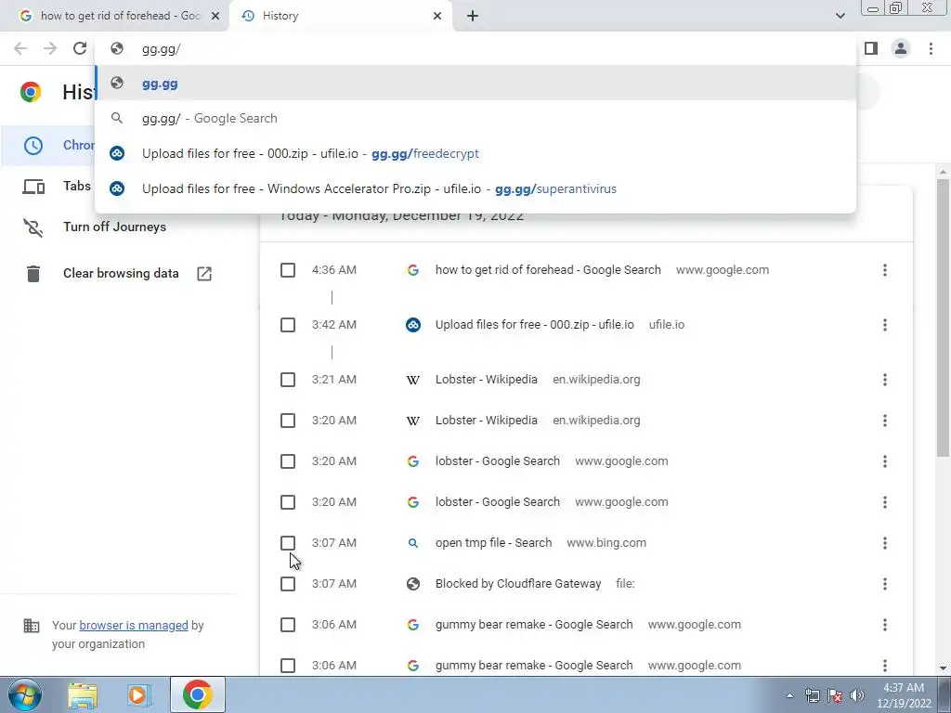Open the Windows Start button

tap(24, 694)
